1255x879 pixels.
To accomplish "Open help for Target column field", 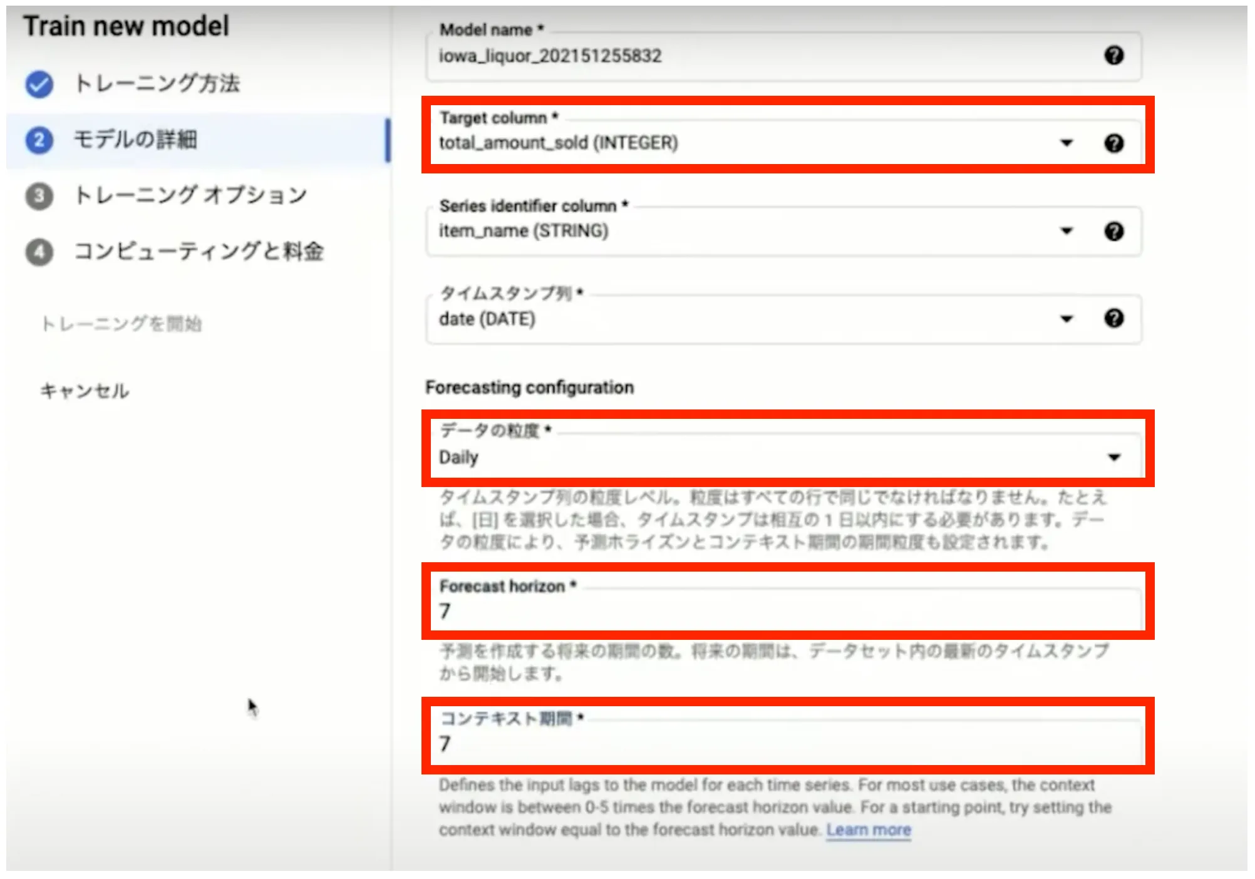I will point(1113,143).
